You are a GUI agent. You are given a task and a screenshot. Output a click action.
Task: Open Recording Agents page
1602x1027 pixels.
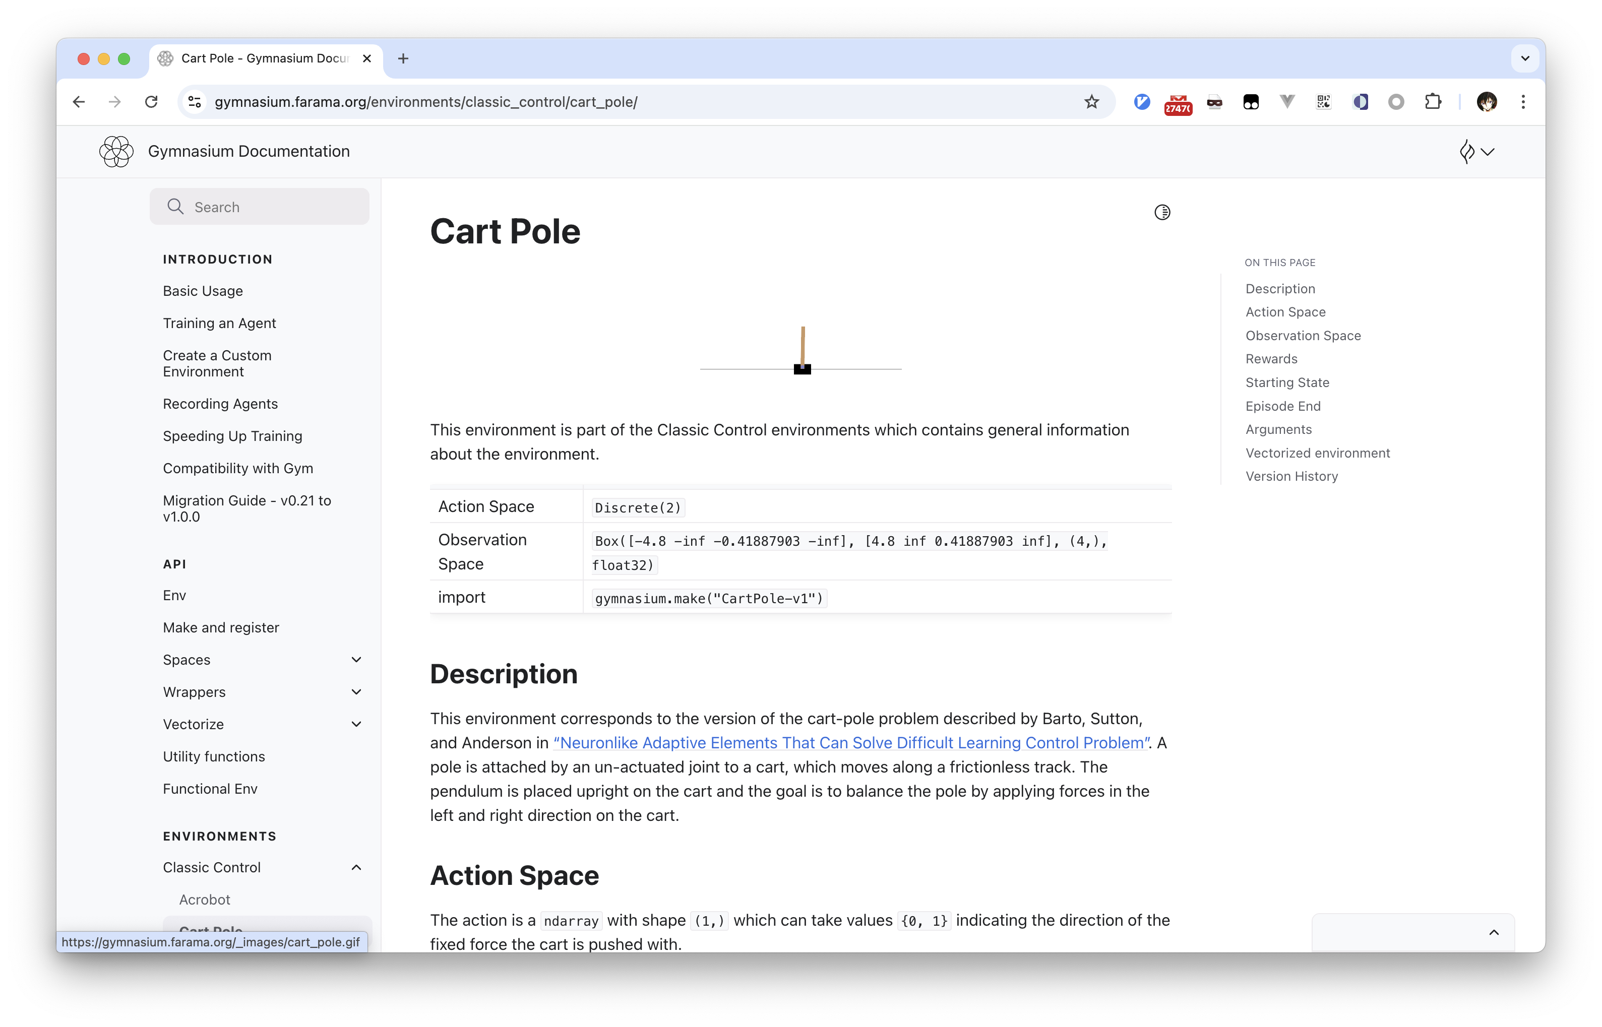click(220, 404)
